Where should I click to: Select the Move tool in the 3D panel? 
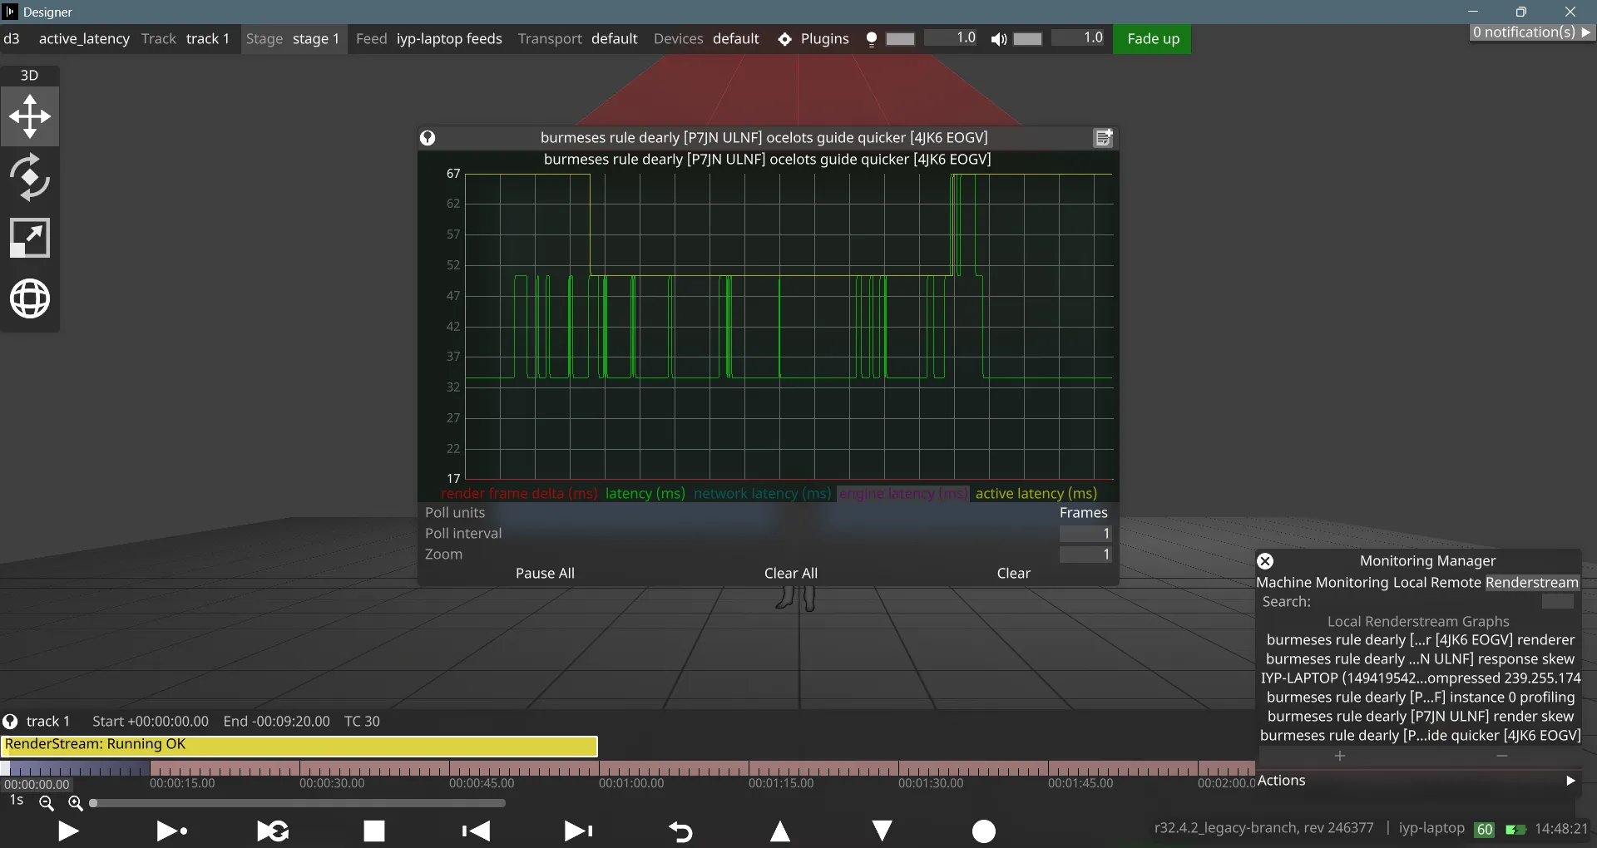click(x=30, y=116)
